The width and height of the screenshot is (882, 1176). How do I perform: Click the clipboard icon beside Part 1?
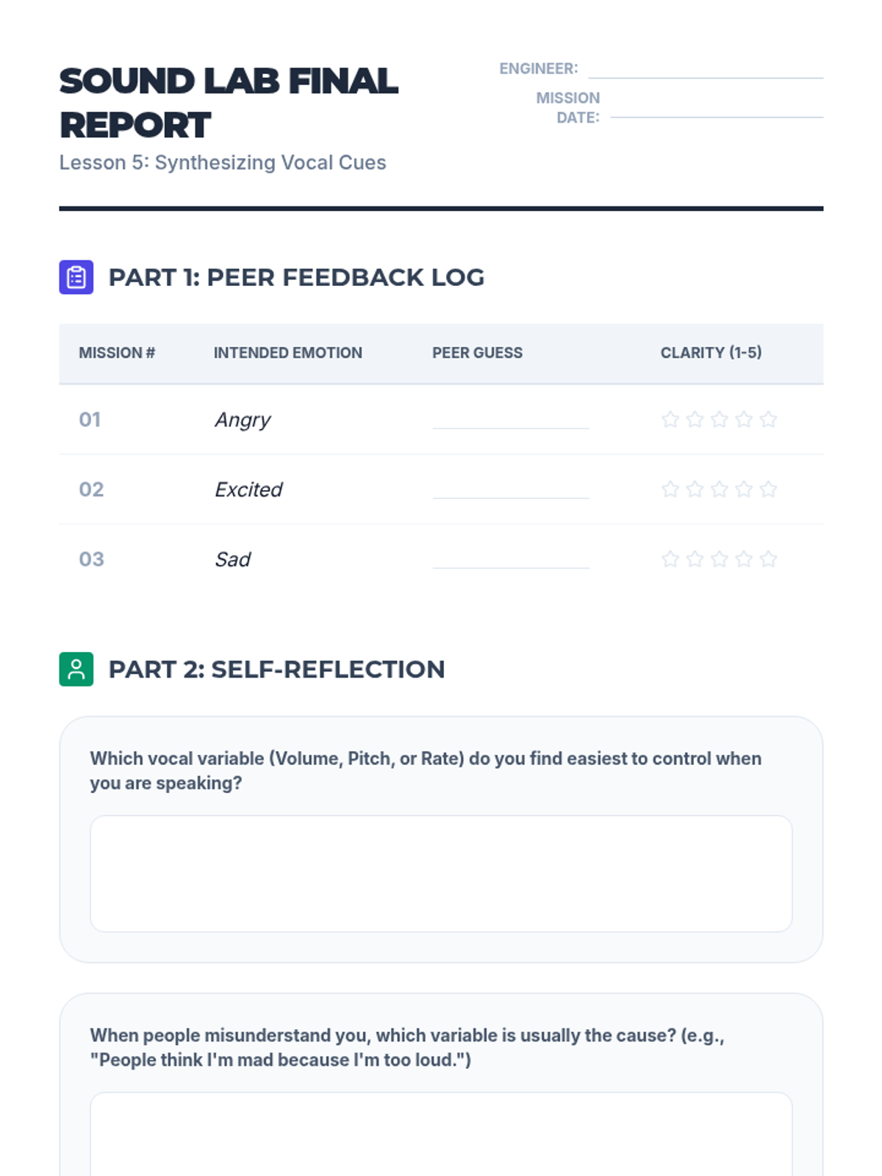pos(76,277)
